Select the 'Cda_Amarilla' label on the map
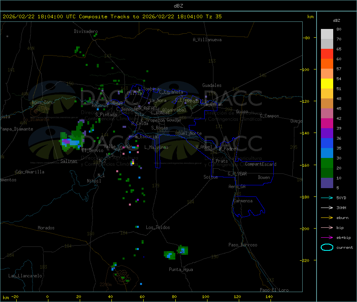The width and height of the screenshot is (357, 302). pos(30,172)
